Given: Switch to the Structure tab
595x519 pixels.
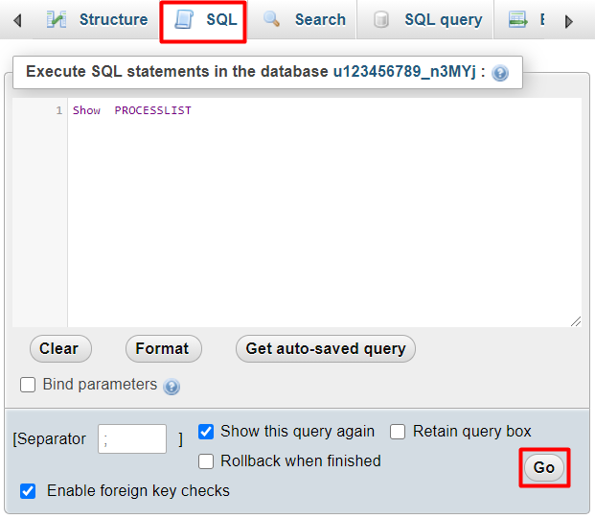Looking at the screenshot, I should 113,19.
